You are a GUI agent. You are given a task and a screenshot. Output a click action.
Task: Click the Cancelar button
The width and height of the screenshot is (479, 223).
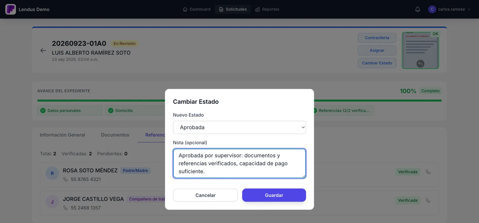tap(206, 195)
